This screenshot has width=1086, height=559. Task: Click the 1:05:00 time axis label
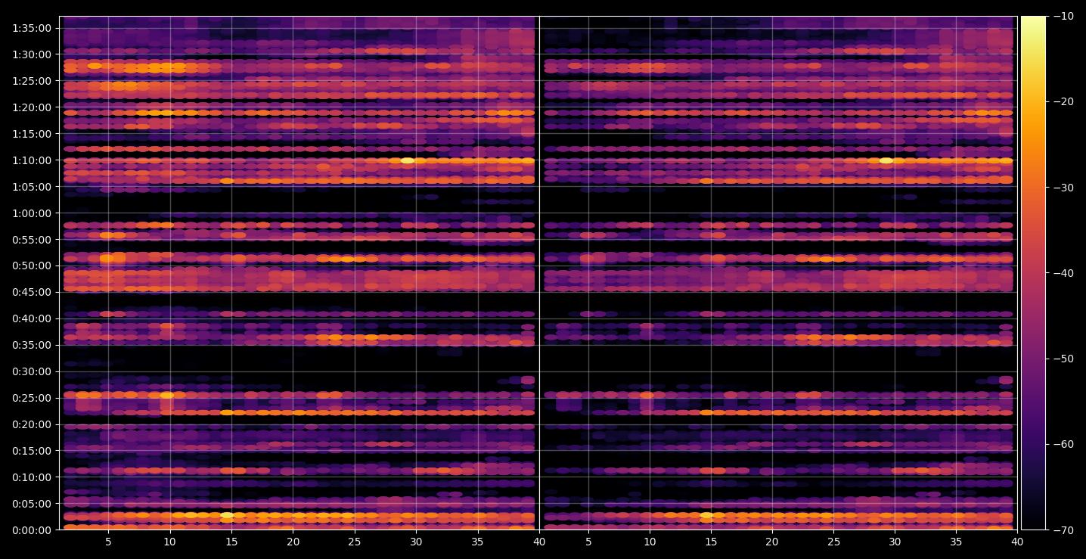point(32,187)
